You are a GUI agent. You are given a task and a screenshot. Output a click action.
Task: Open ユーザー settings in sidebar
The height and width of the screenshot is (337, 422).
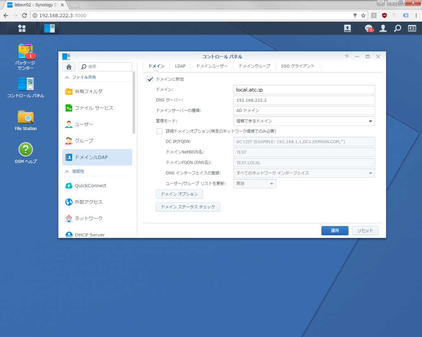(97, 124)
